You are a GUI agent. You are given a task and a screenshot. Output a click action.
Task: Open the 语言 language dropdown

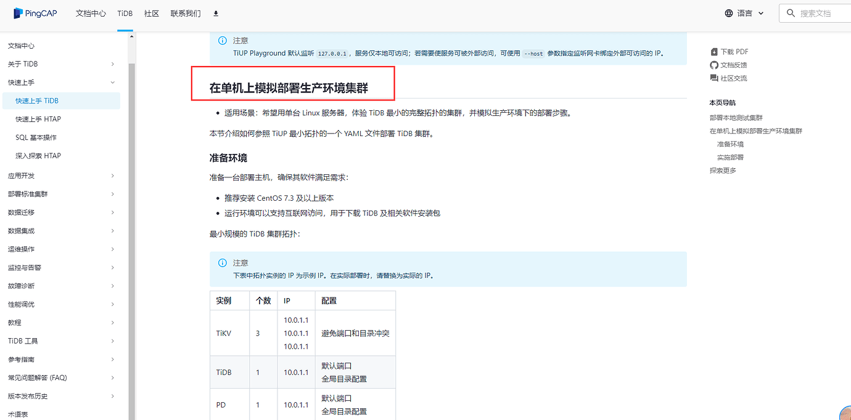pyautogui.click(x=744, y=13)
